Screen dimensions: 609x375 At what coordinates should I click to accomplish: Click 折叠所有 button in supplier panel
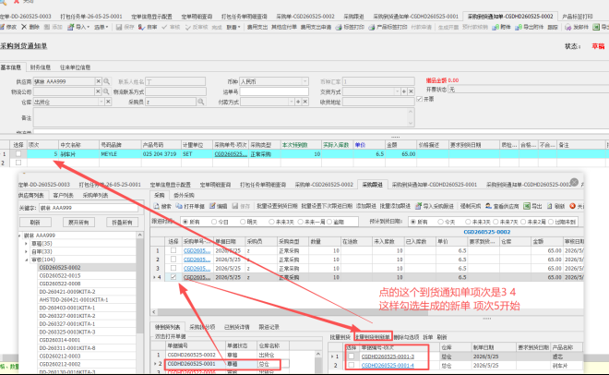click(x=122, y=223)
